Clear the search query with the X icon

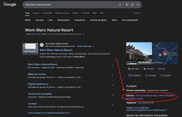coord(120,5)
